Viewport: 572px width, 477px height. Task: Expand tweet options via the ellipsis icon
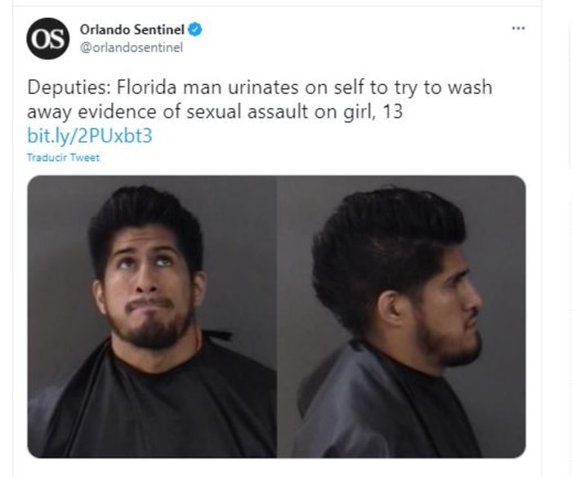(518, 28)
